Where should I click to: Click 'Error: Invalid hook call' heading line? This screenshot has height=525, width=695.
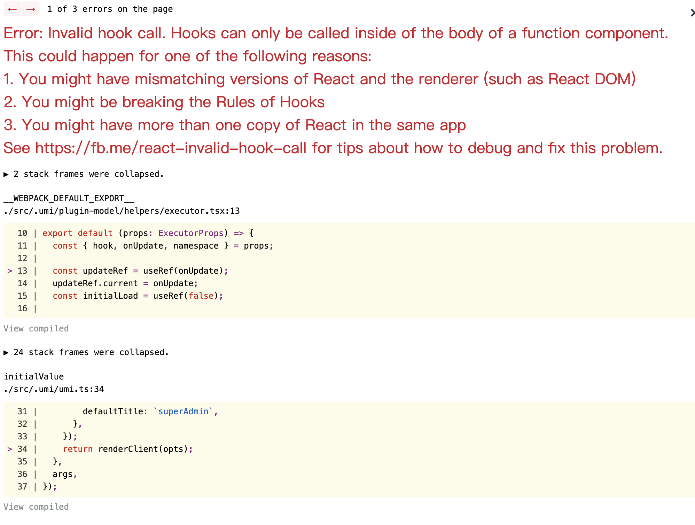(x=336, y=33)
